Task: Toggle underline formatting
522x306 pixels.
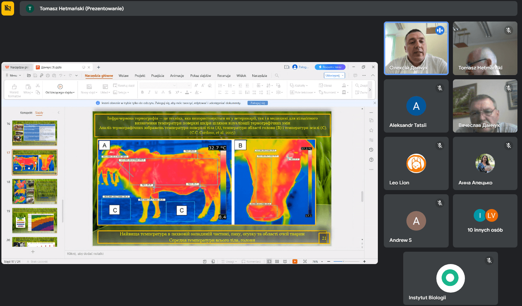Action: pos(156,92)
